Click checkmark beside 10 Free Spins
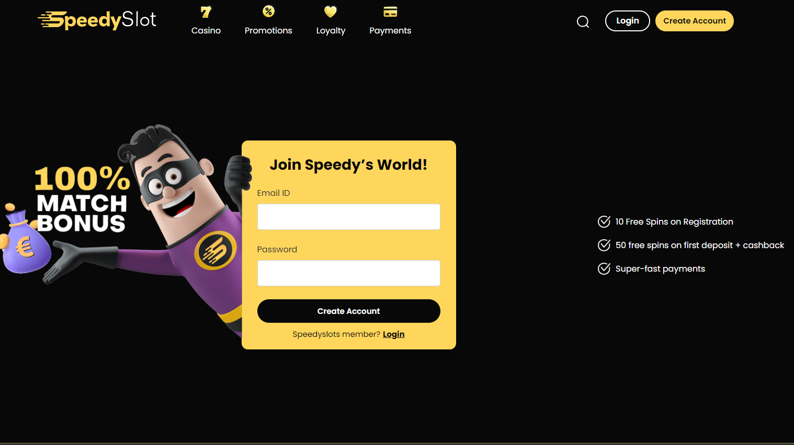The height and width of the screenshot is (445, 794). 604,221
